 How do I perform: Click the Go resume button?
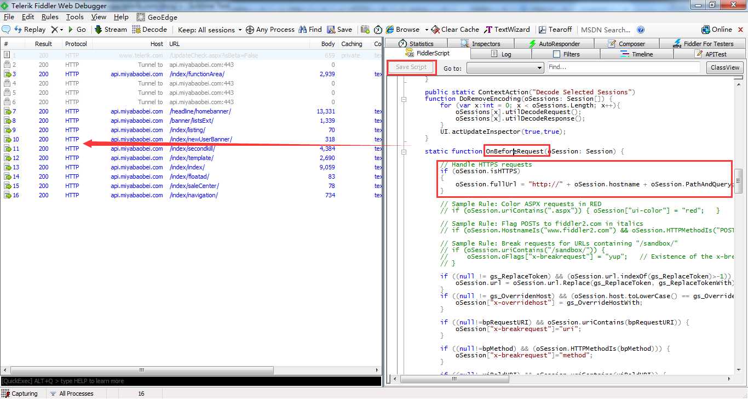tap(77, 30)
